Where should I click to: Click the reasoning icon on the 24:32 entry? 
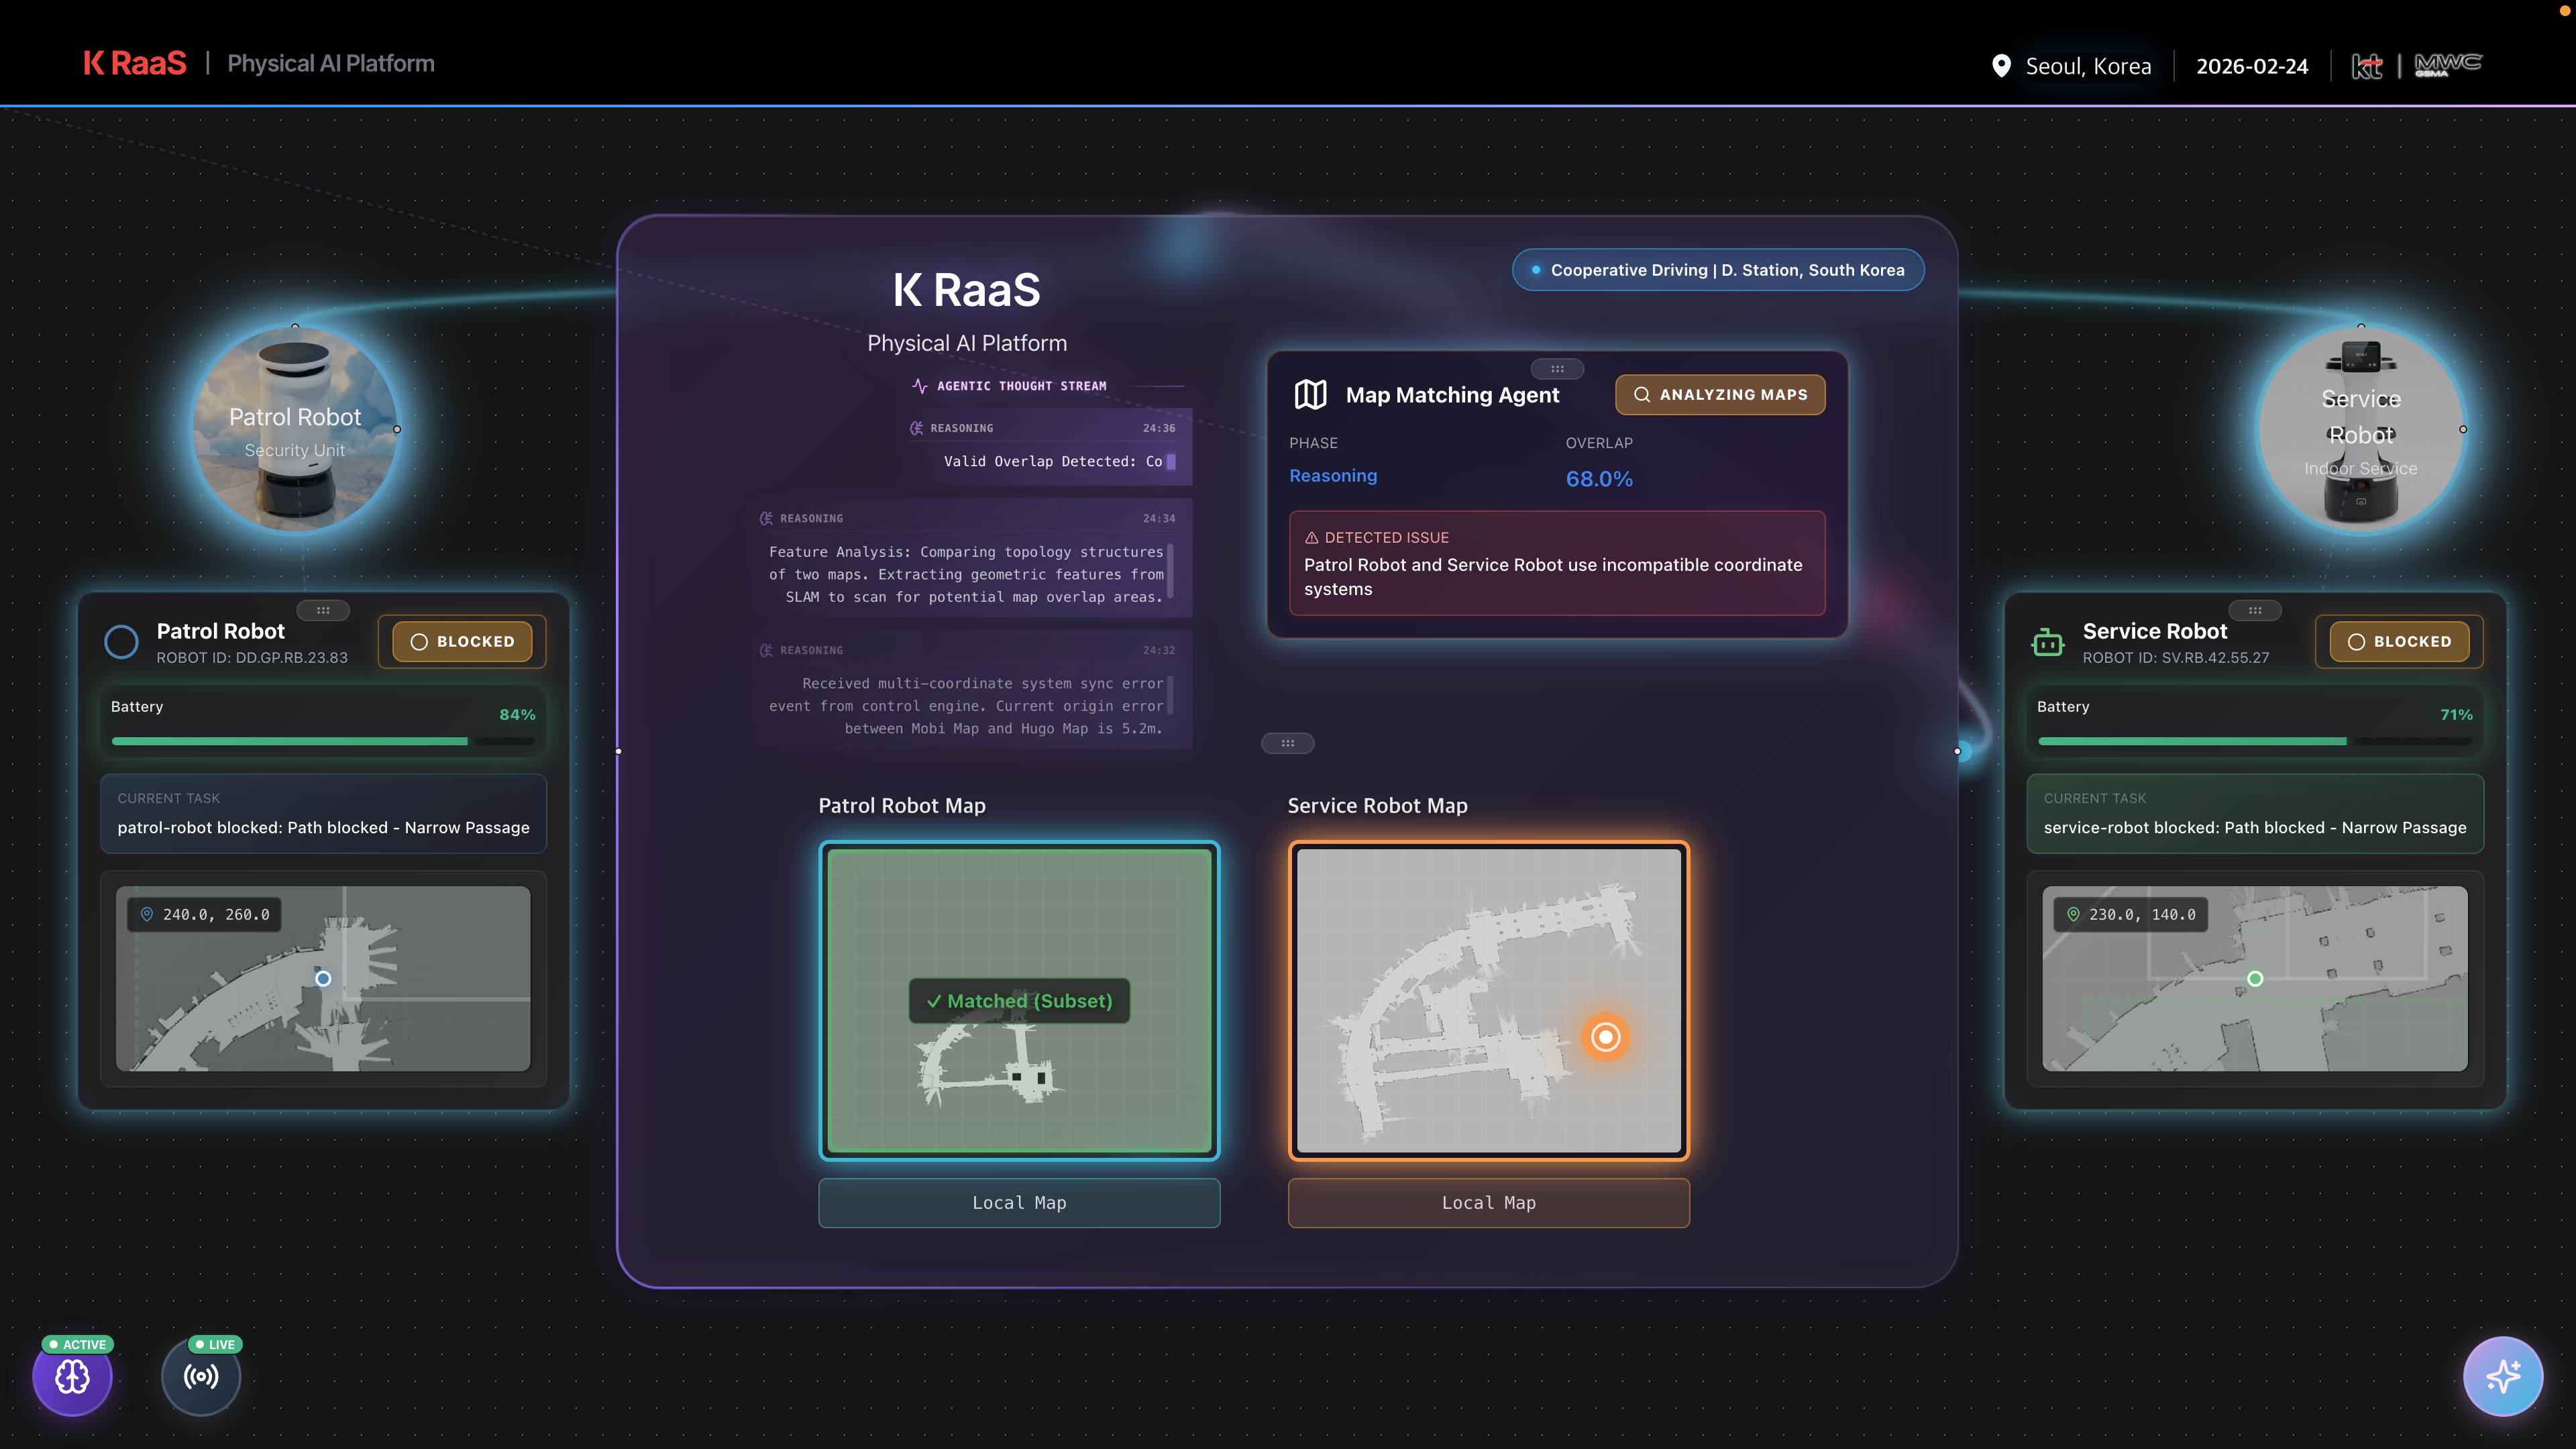[x=767, y=650]
